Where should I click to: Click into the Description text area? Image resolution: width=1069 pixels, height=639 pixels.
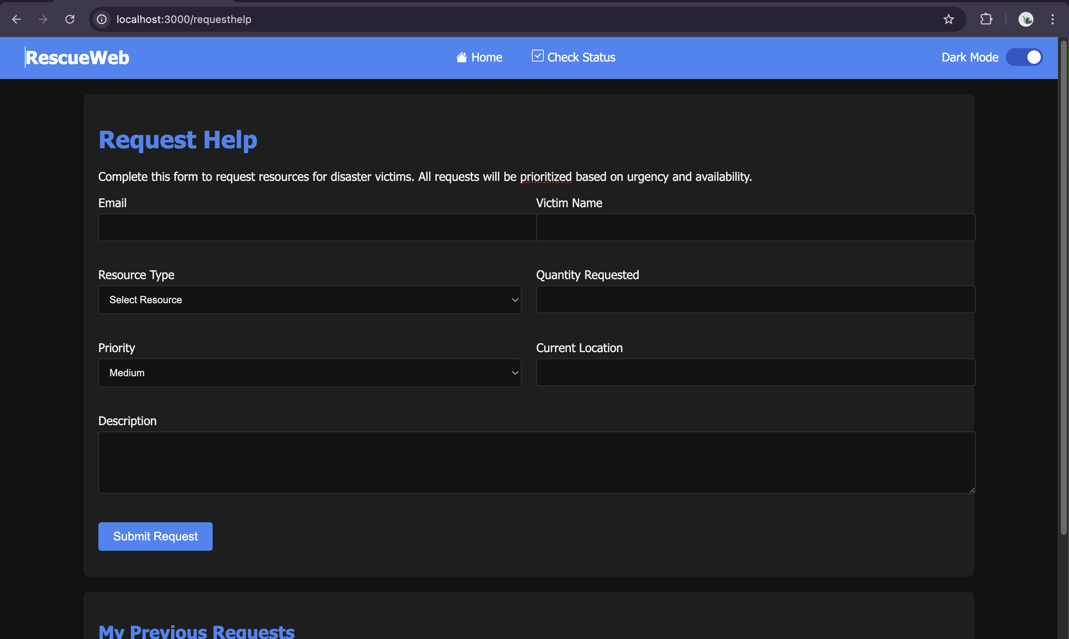point(536,463)
